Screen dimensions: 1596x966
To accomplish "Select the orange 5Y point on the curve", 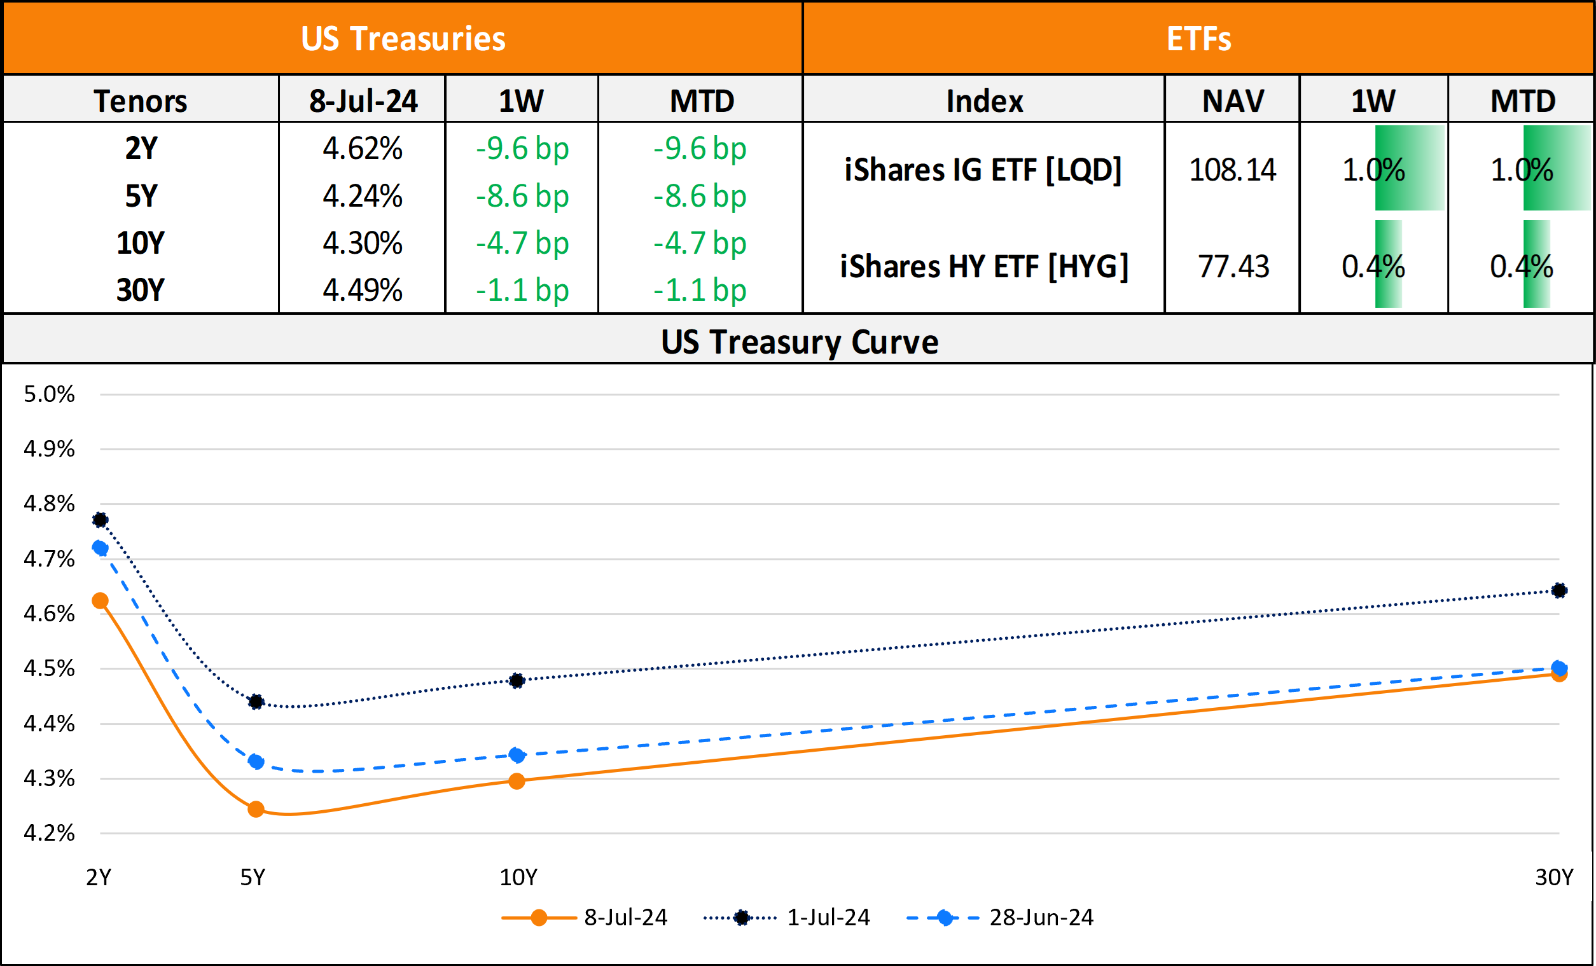I will point(256,809).
